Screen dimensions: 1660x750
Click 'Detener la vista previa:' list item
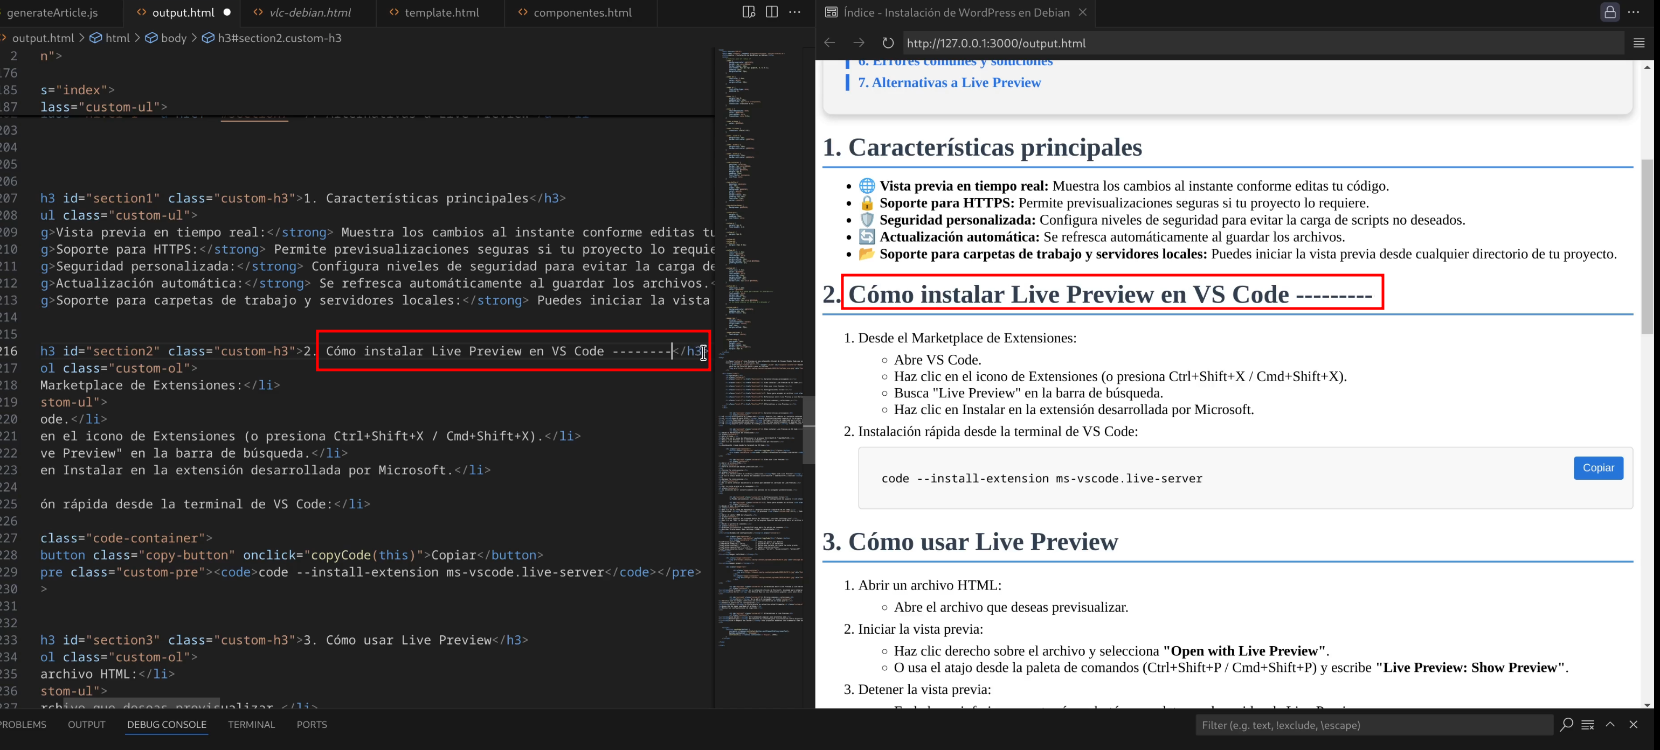coord(925,690)
